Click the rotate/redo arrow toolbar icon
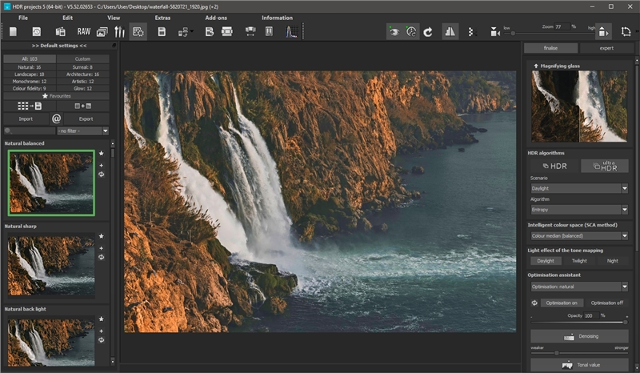The height and width of the screenshot is (373, 640). [x=428, y=32]
